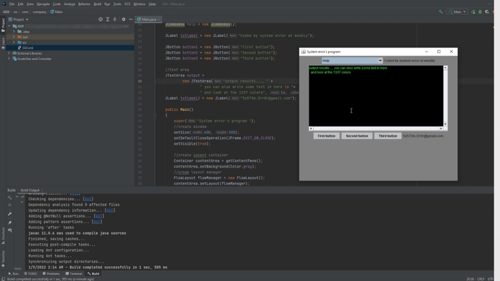Open the Refactor menu

(x=84, y=4)
